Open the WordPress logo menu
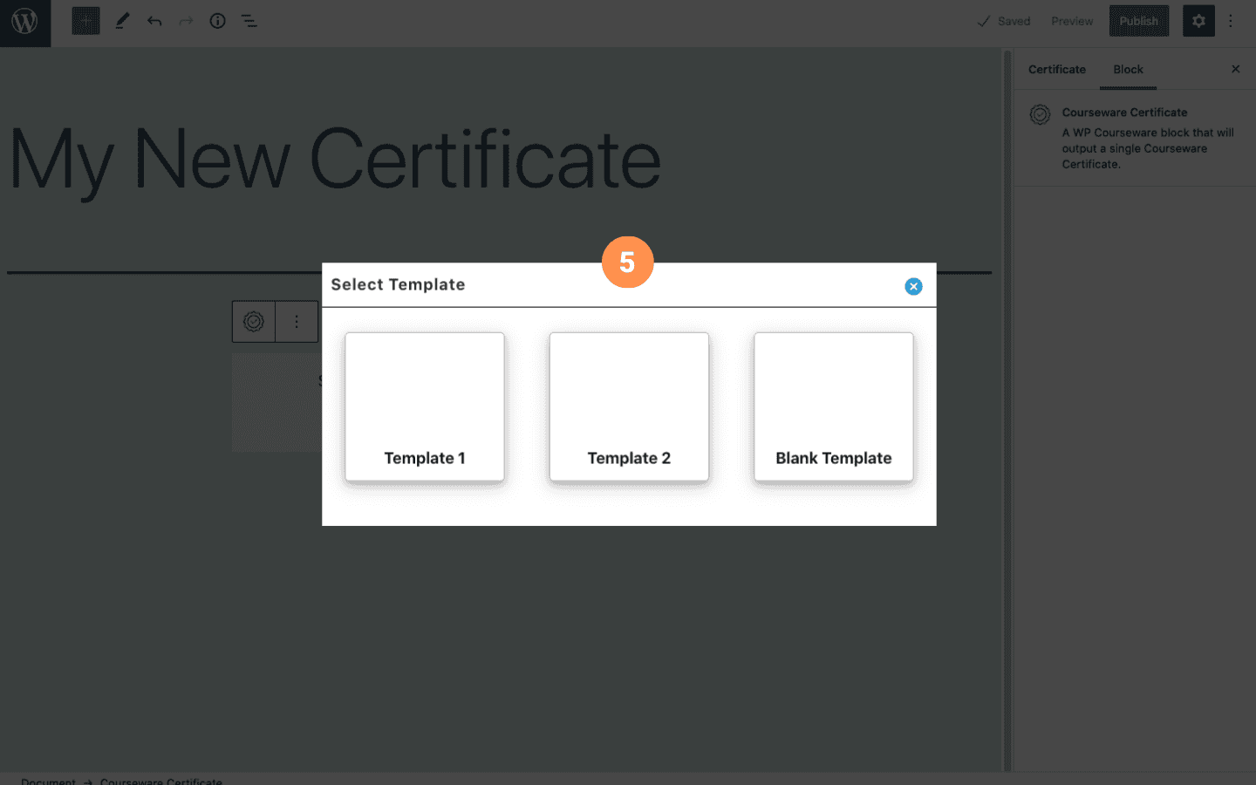 25,22
